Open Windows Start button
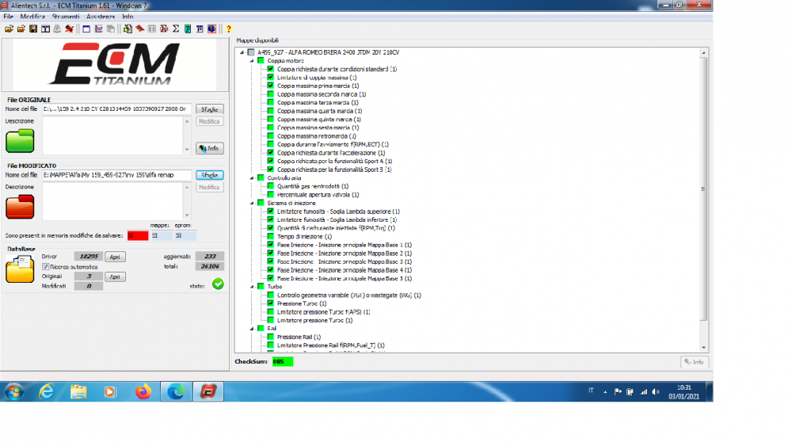Image resolution: width=792 pixels, height=446 pixels. coord(13,391)
